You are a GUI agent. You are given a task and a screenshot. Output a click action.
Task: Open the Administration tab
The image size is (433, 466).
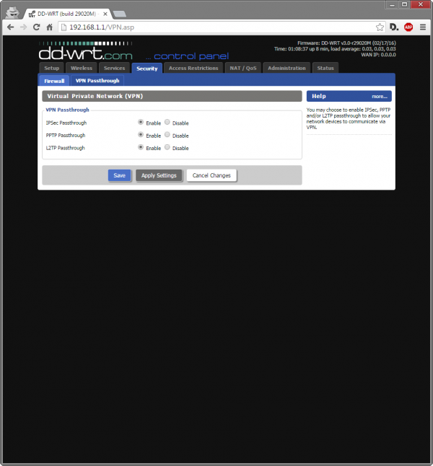pyautogui.click(x=287, y=69)
